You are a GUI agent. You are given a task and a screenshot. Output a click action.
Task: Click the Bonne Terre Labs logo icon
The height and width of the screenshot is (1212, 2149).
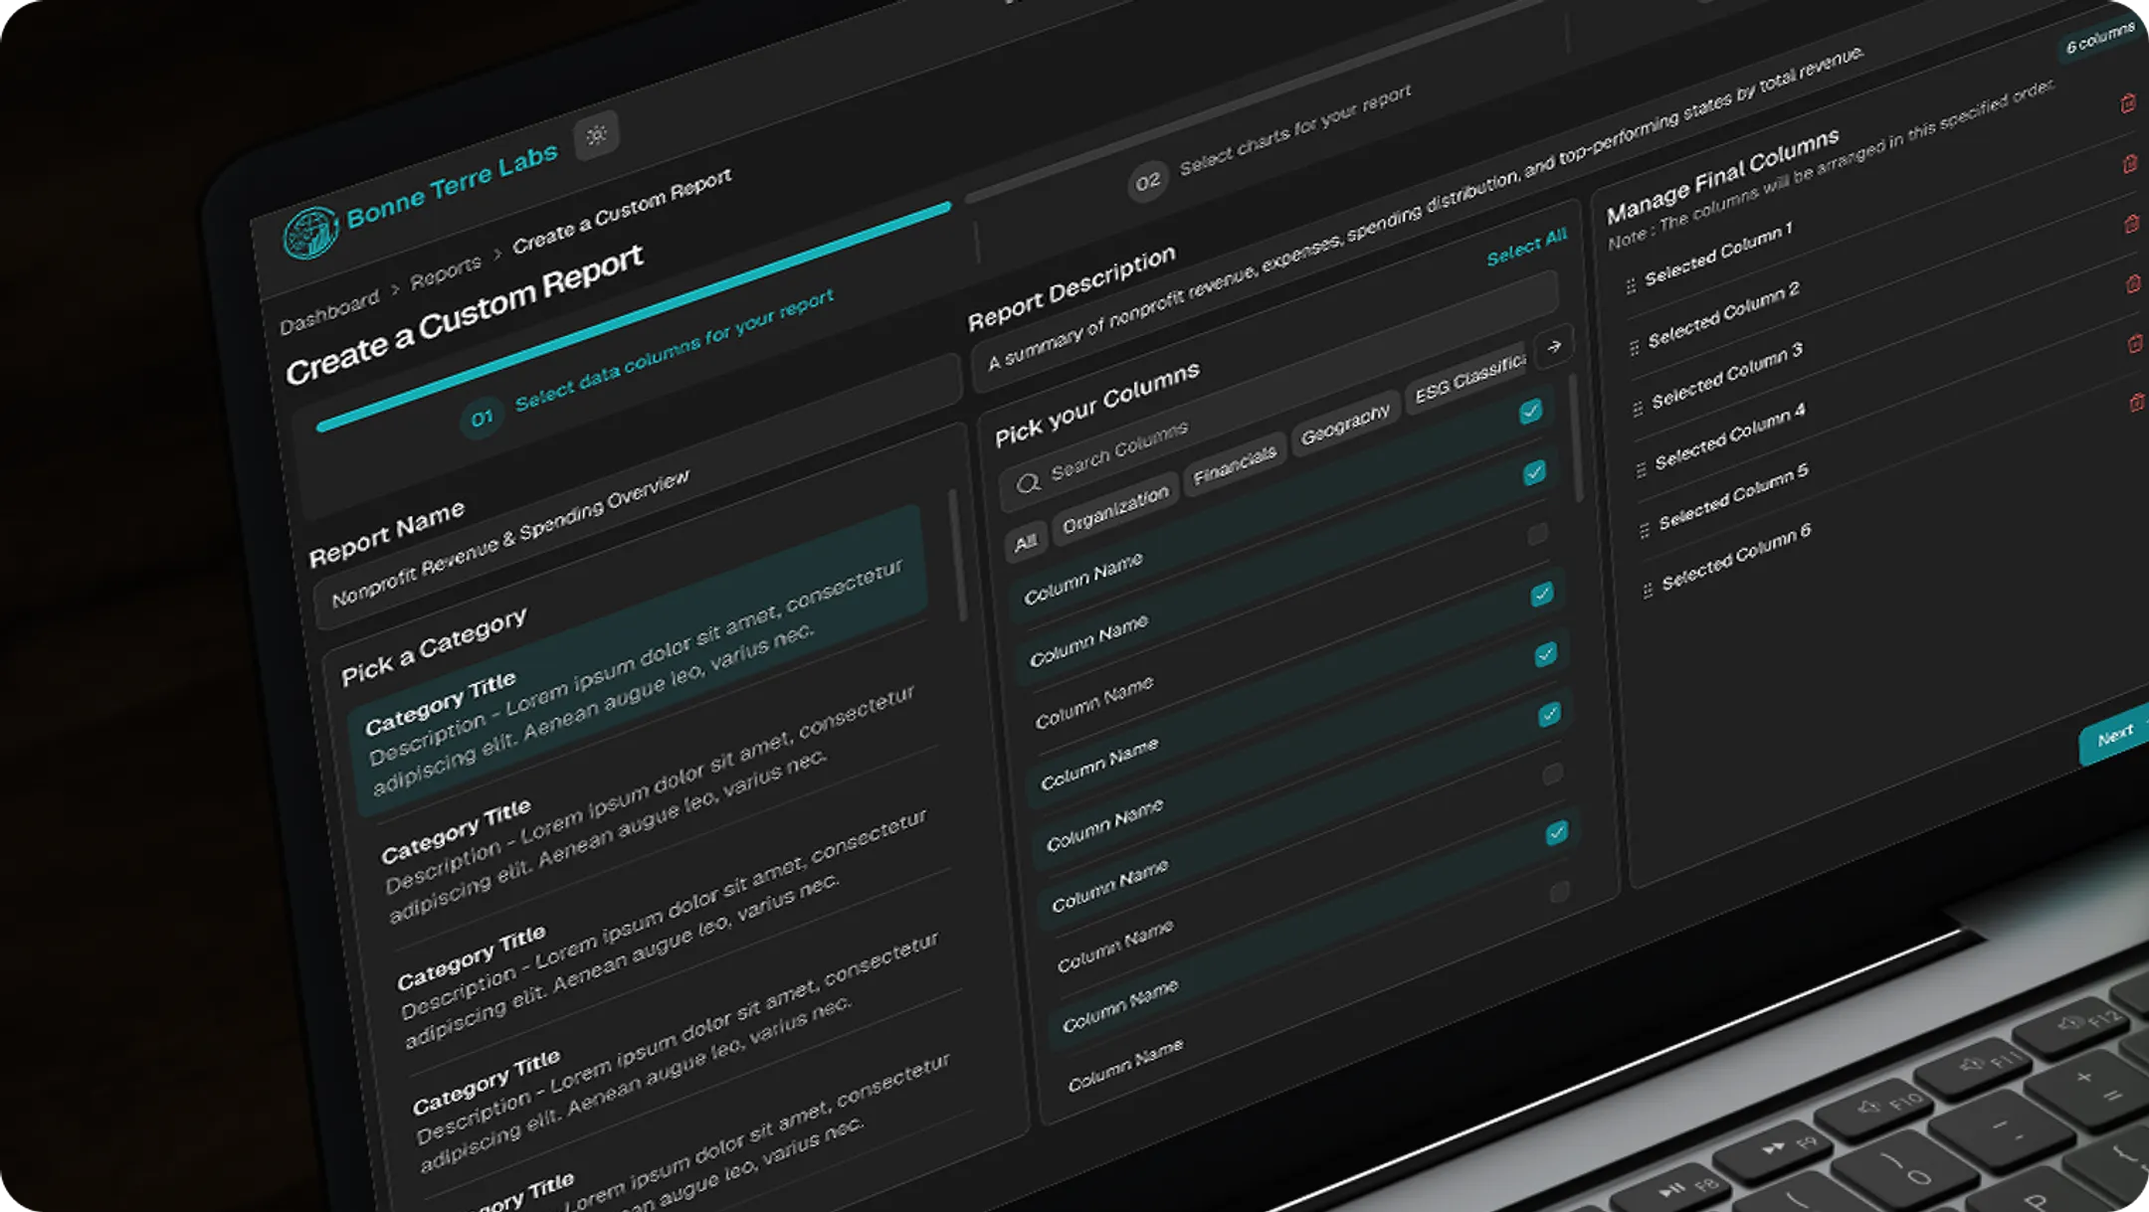click(x=309, y=233)
